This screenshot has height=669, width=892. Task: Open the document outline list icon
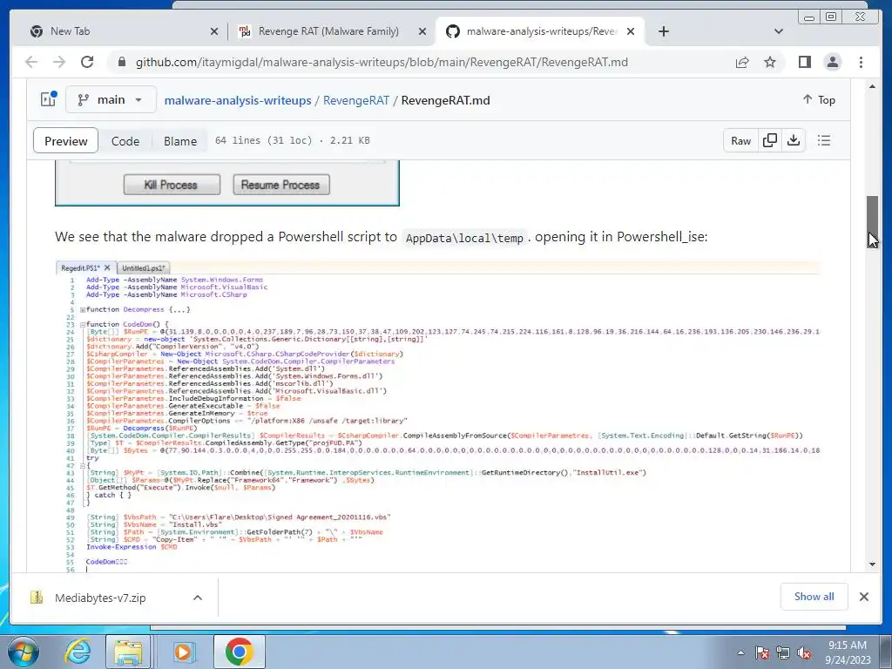coord(824,140)
